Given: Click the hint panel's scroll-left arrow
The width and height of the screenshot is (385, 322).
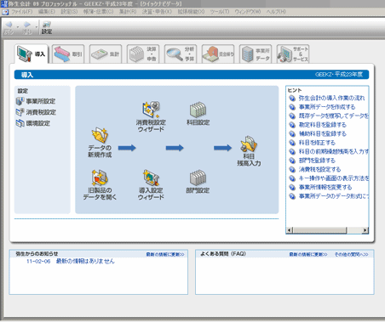Looking at the screenshot, I should pos(289,230).
